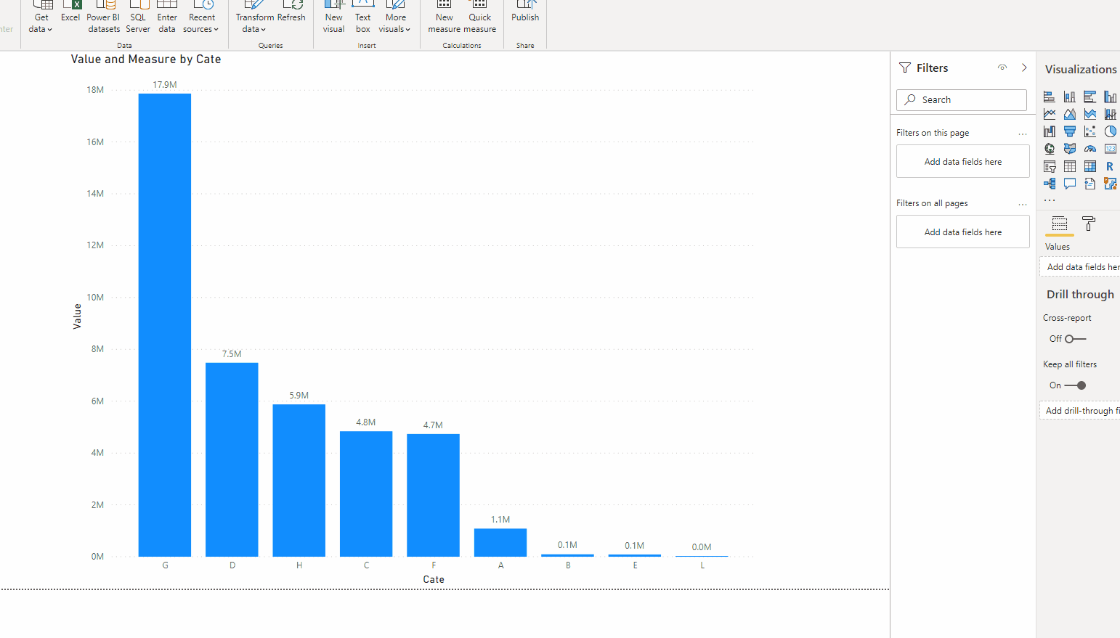Pick the scatter chart visual
1120x638 pixels.
point(1090,131)
